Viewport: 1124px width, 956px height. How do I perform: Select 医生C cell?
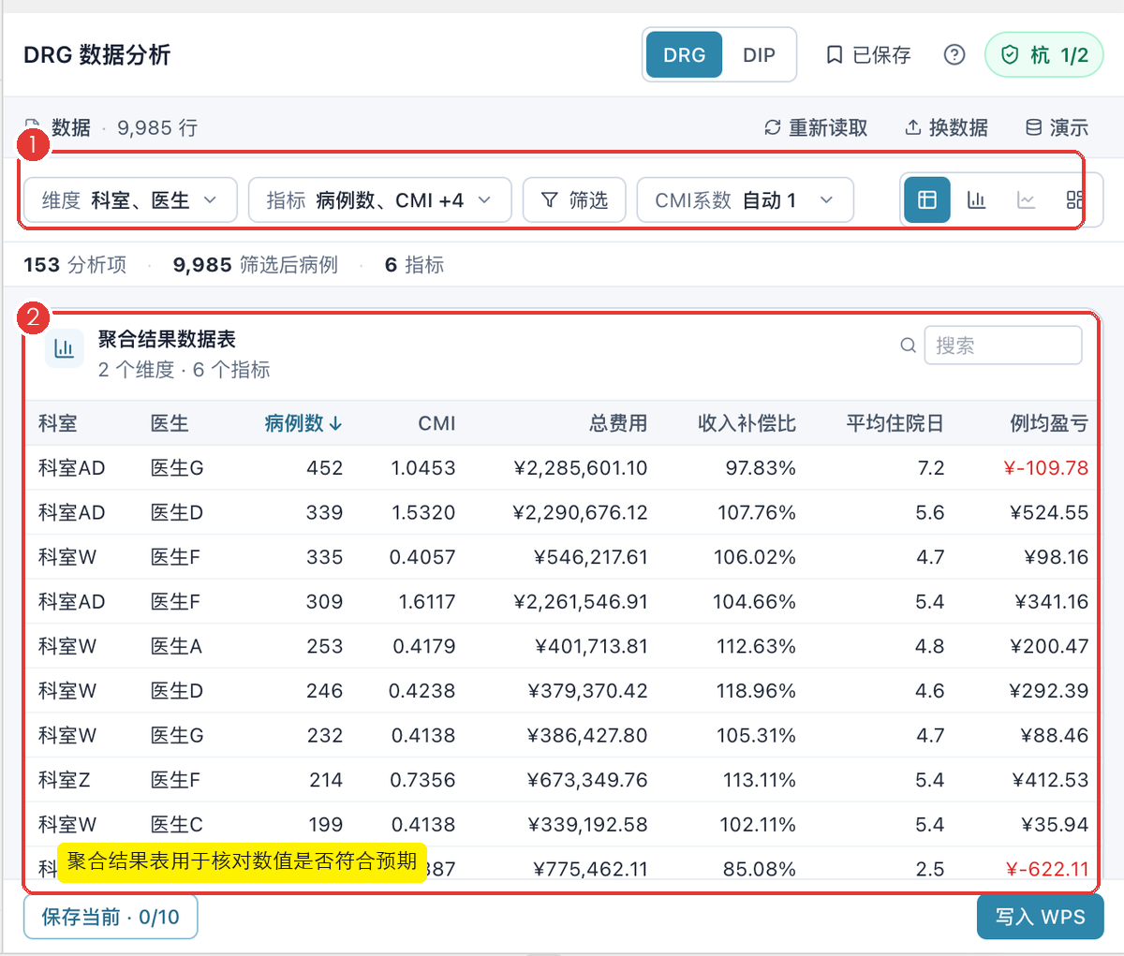tap(177, 825)
